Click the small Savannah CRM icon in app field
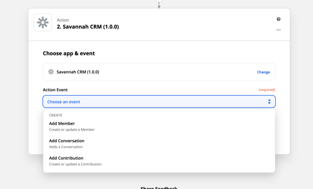313x189 pixels. pyautogui.click(x=51, y=72)
